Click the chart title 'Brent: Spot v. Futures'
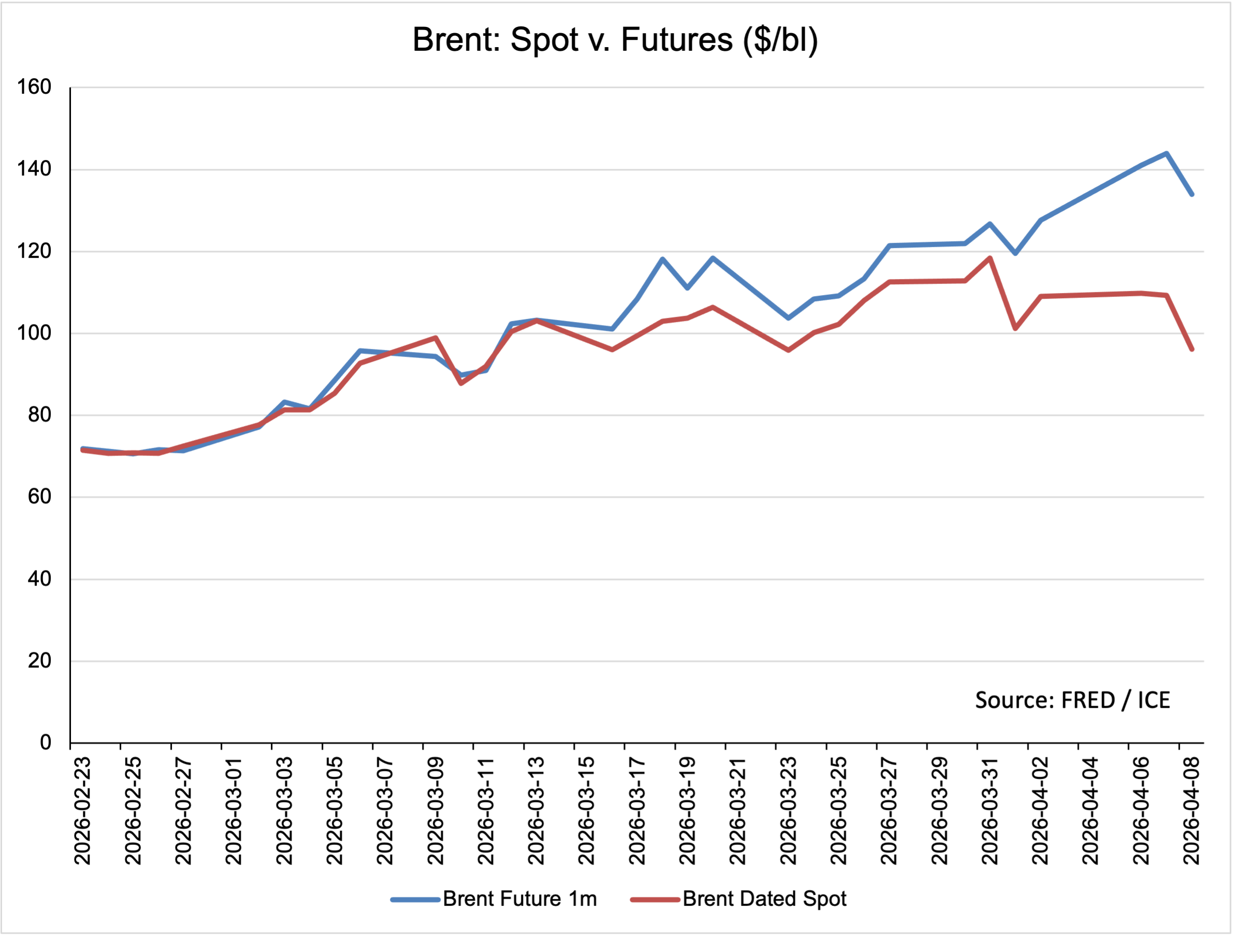This screenshot has width=1234, height=937. coord(615,40)
